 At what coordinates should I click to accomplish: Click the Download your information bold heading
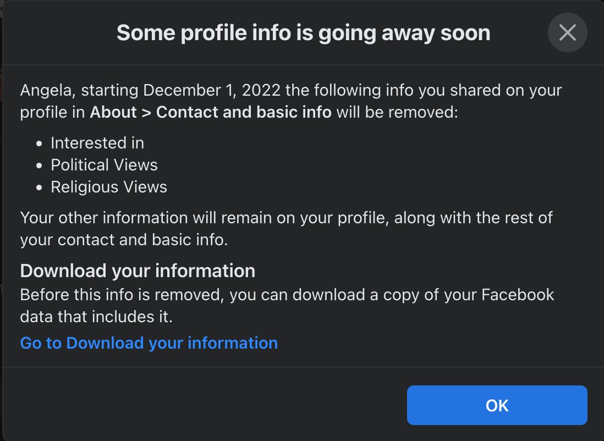138,271
